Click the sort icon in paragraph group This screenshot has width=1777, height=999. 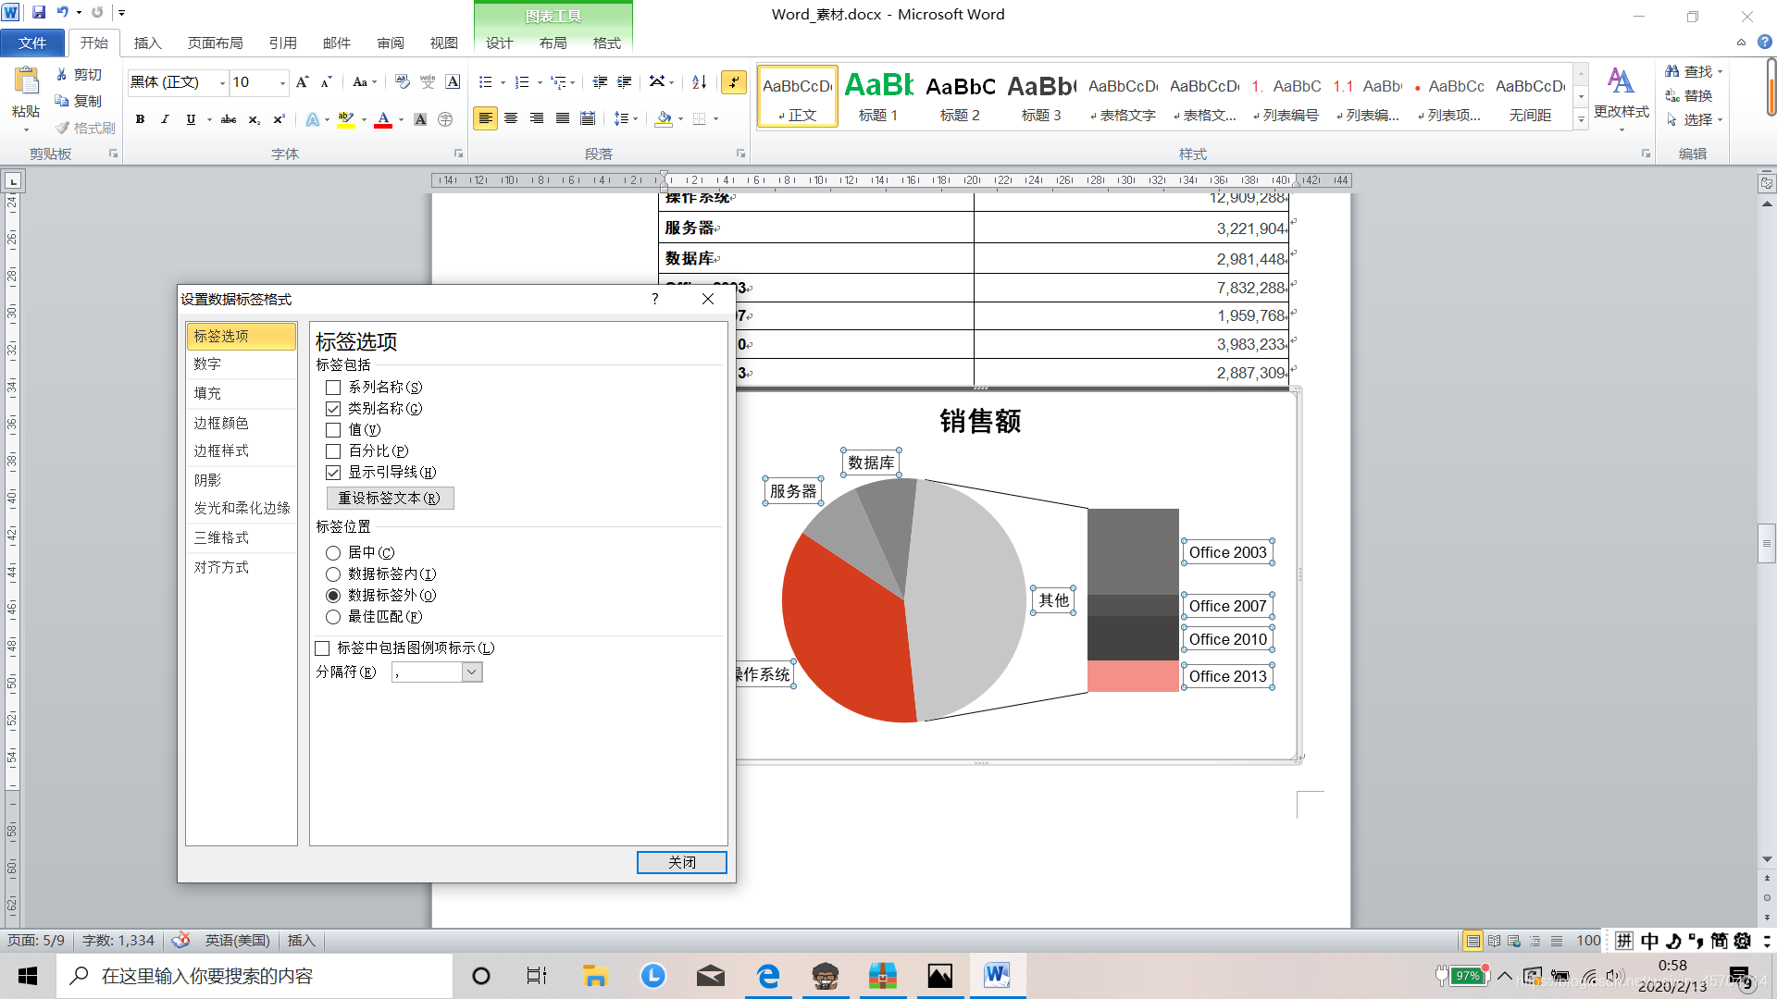(x=700, y=82)
